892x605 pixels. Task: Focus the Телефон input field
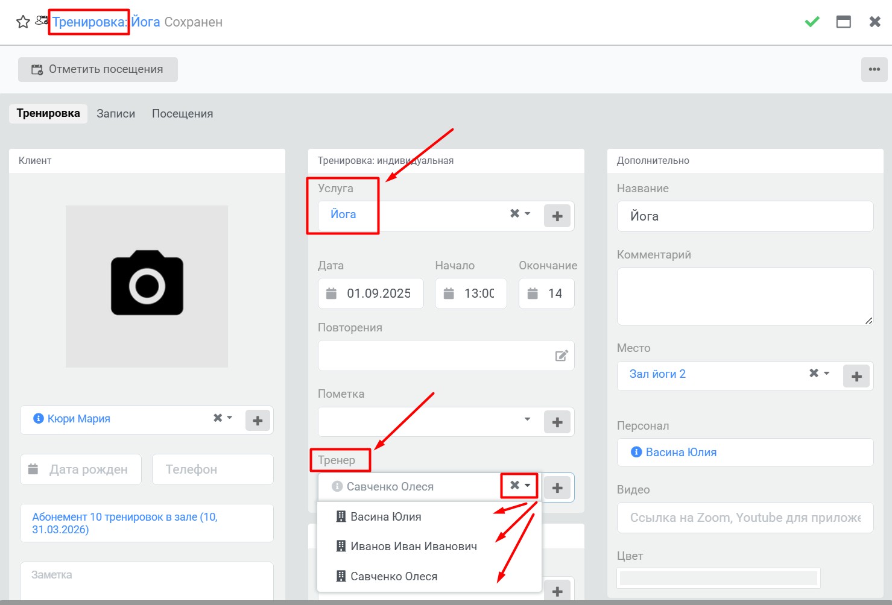pos(212,469)
